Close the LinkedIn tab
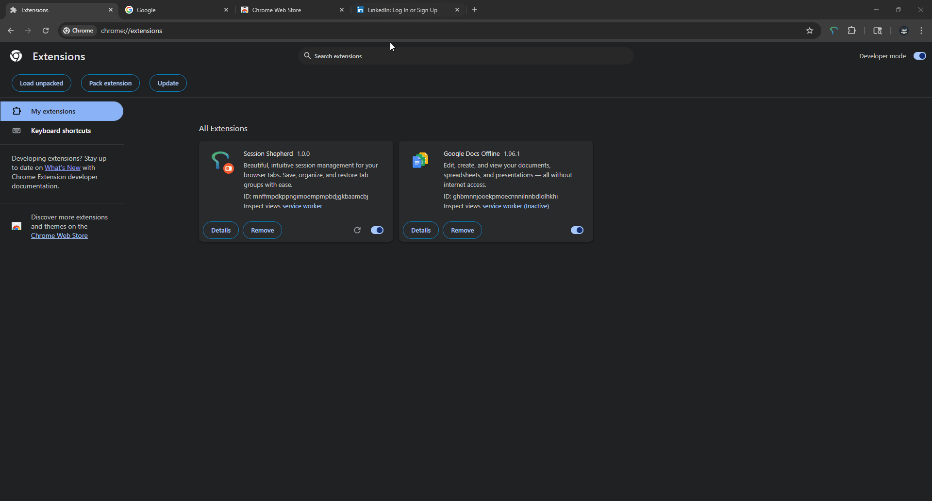The height and width of the screenshot is (501, 932). pos(457,10)
